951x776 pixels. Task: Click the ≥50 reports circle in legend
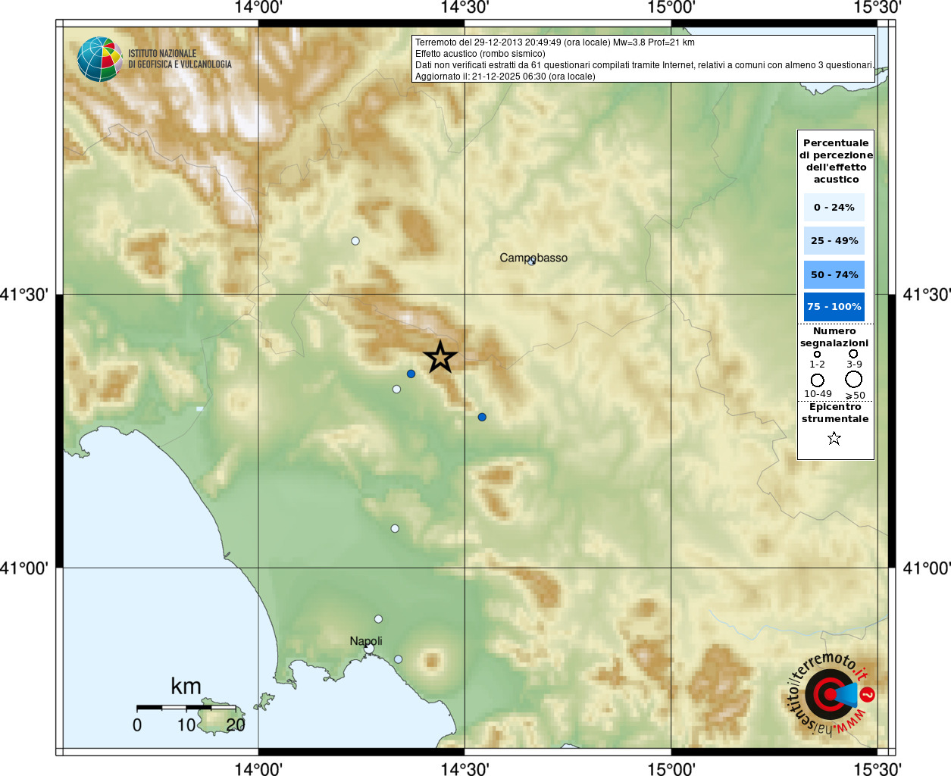click(x=854, y=379)
